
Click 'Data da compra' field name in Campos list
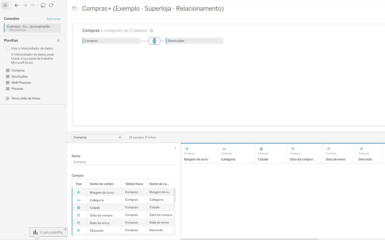pyautogui.click(x=101, y=215)
